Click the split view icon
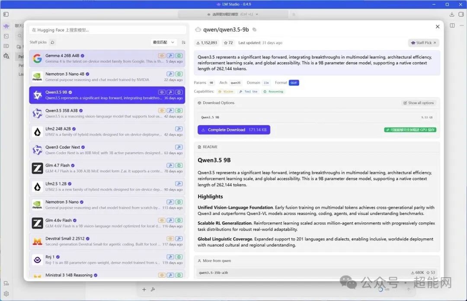The image size is (467, 301). point(452,26)
